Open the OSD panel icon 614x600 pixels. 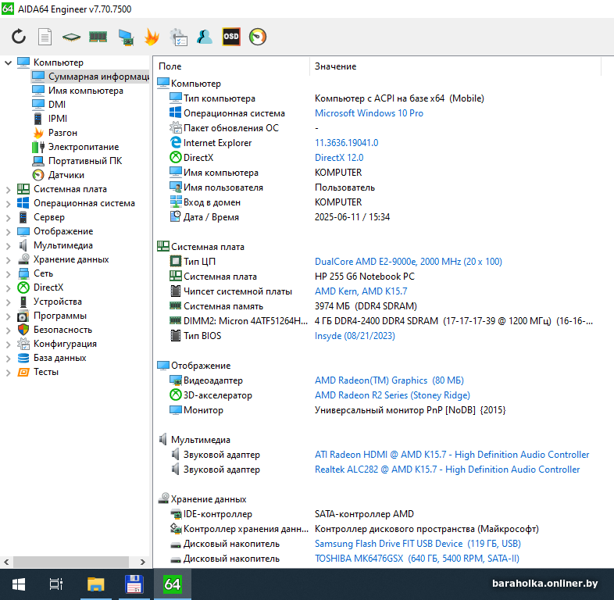coord(231,37)
